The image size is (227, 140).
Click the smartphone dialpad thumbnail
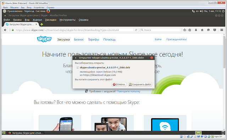[60, 123]
